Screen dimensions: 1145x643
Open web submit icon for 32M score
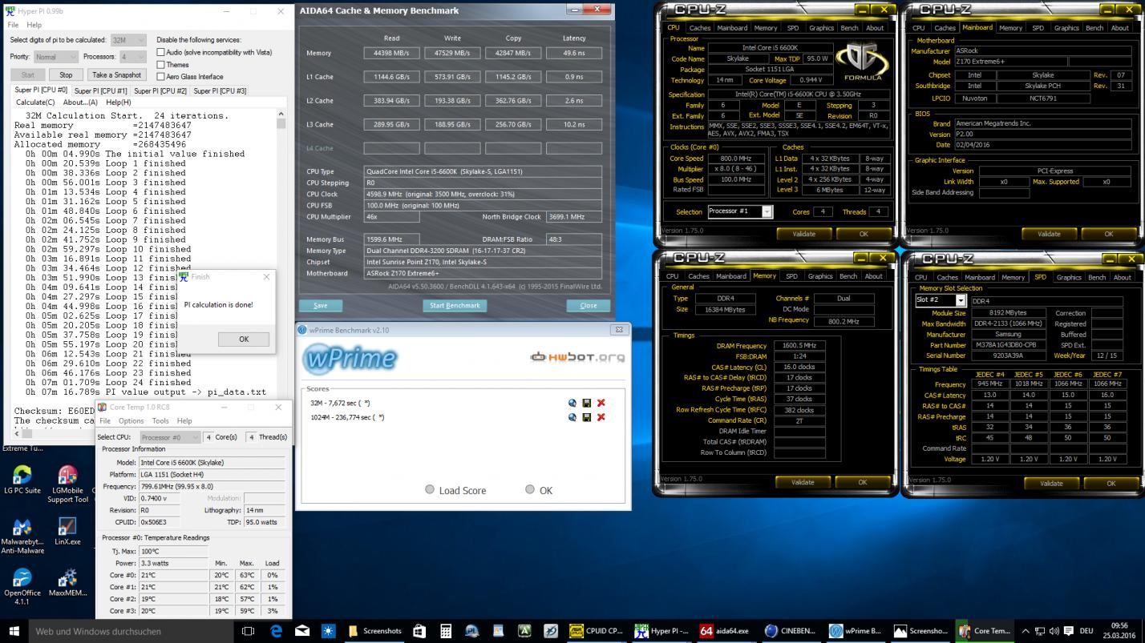(x=572, y=403)
